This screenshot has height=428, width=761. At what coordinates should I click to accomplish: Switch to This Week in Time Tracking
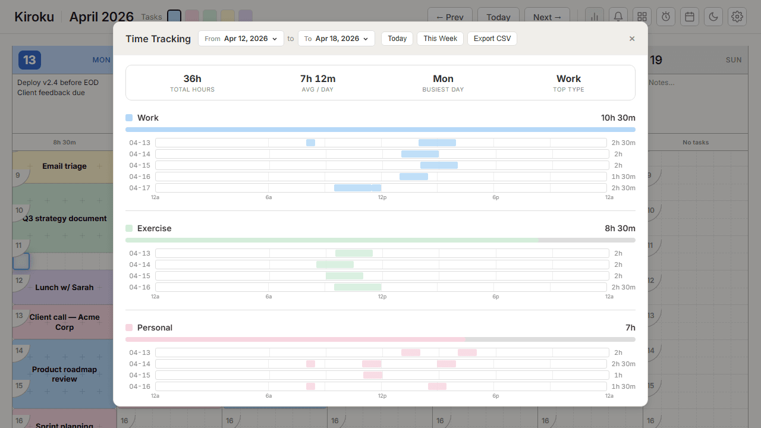(440, 38)
